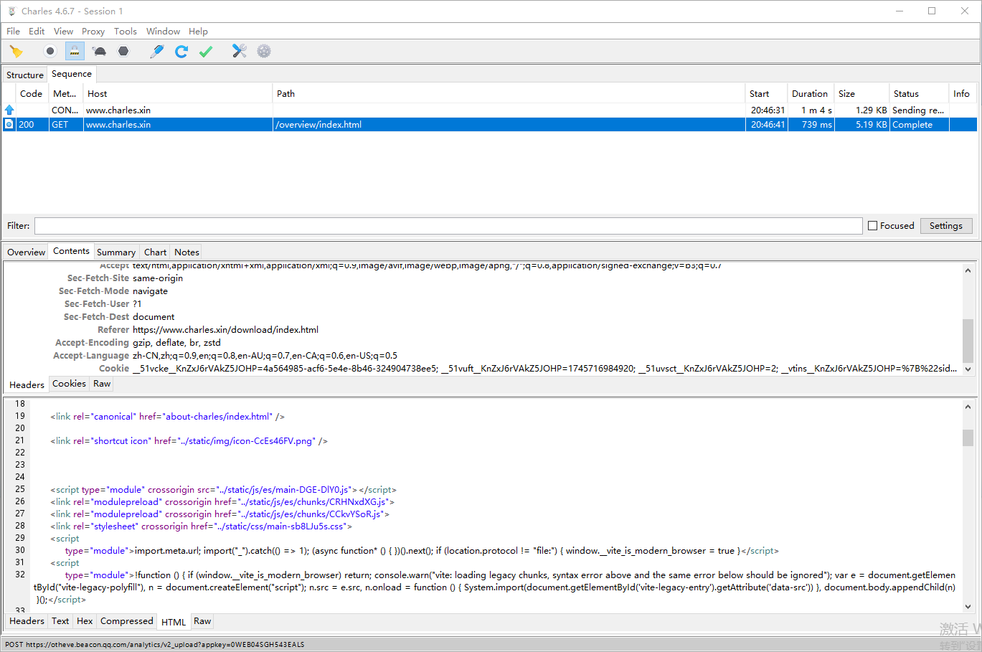Open the View menu
This screenshot has width=982, height=652.
point(63,31)
